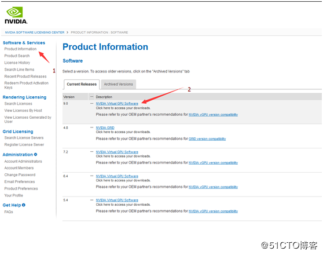
Task: Click NVIDIA Software Licensing Center breadcrumb
Action: pos(35,32)
